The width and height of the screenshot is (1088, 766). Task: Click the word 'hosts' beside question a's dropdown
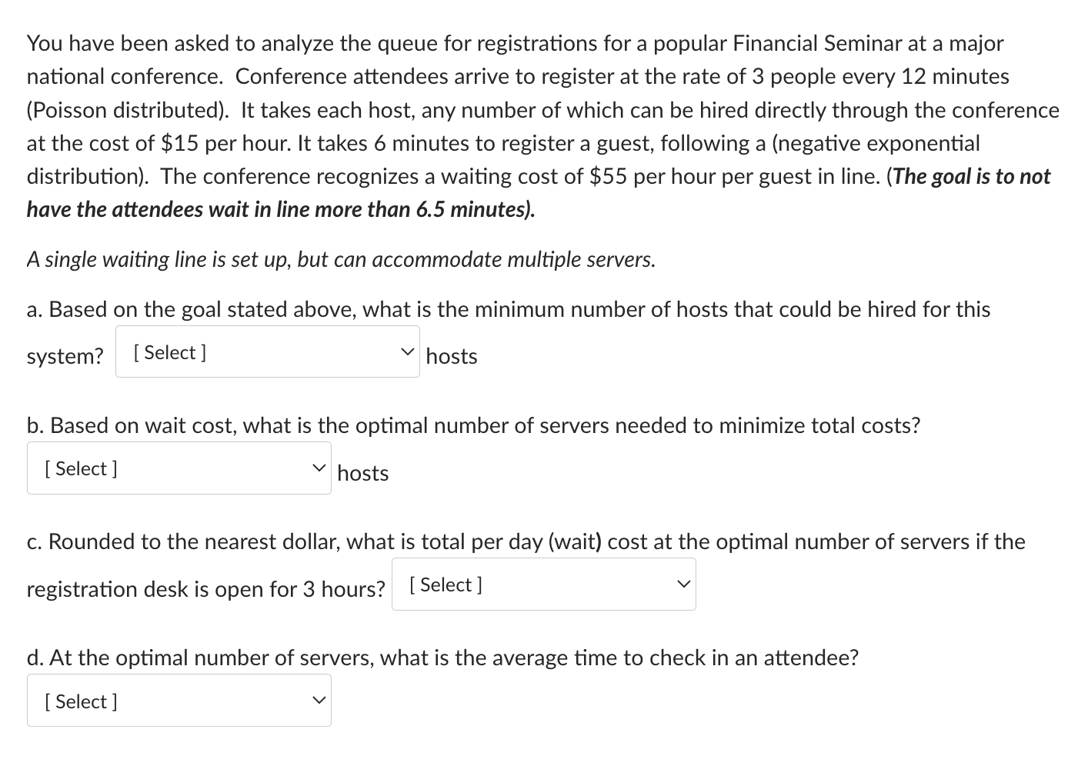pyautogui.click(x=451, y=356)
